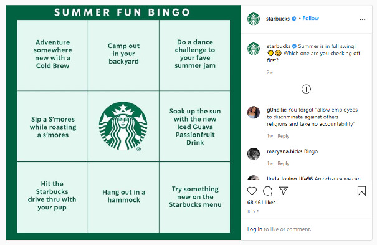Follow the starbucks account
377x245 pixels.
(311, 18)
